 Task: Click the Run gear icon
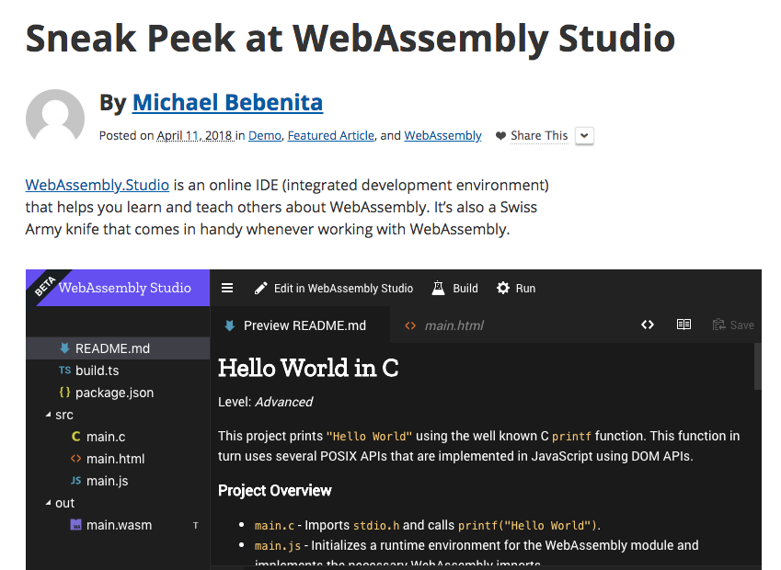(503, 289)
